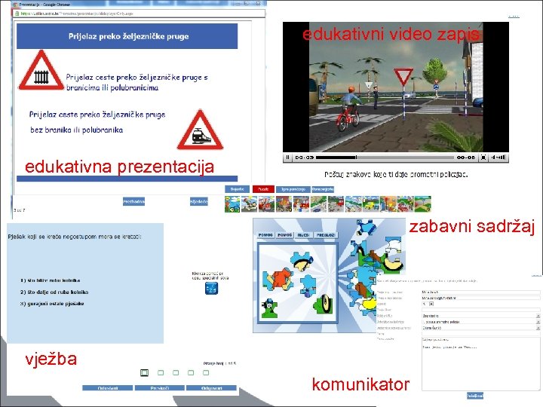Select the first question indicator box
This screenshot has height=407, width=543.
point(144,373)
